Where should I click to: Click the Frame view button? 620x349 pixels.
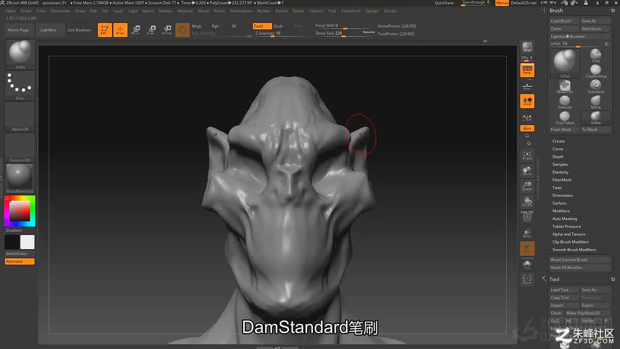point(527,156)
